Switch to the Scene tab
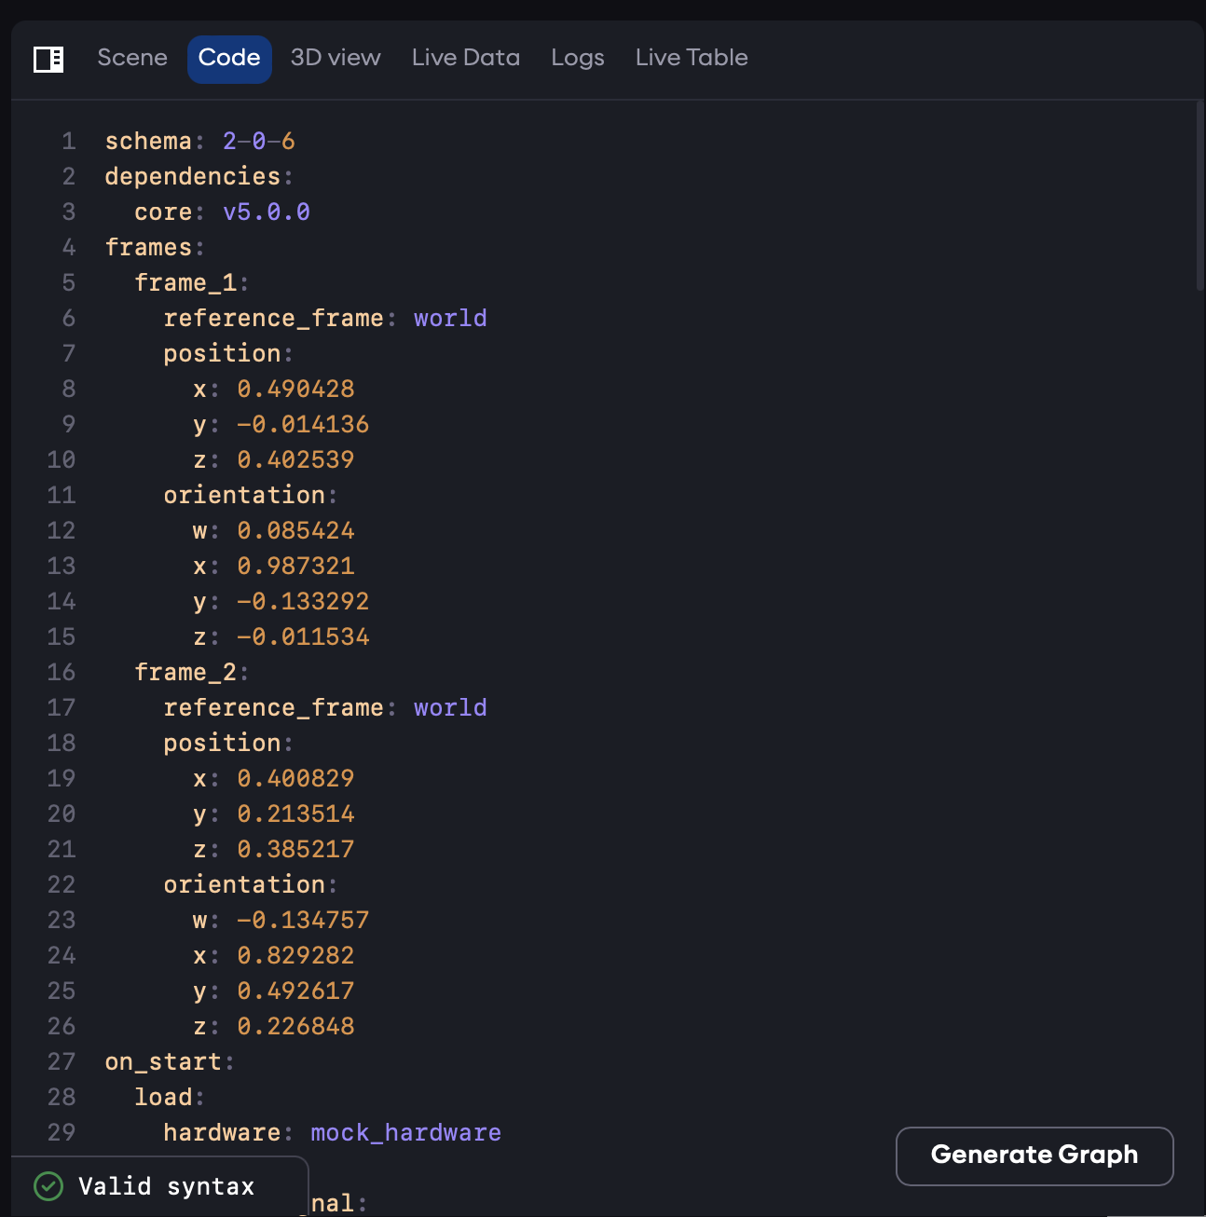Viewport: 1206px width, 1217px height. tap(131, 58)
